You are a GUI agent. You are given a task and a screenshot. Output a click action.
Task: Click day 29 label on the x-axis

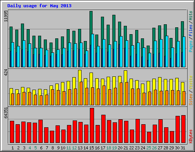coord(171,148)
